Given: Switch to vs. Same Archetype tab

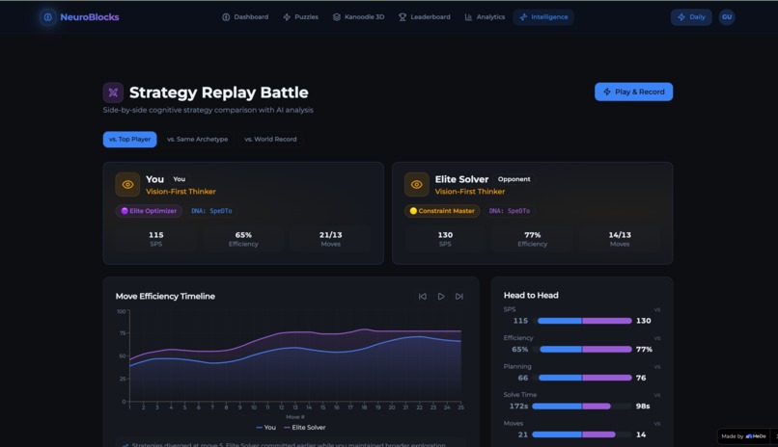Looking at the screenshot, I should pyautogui.click(x=198, y=140).
